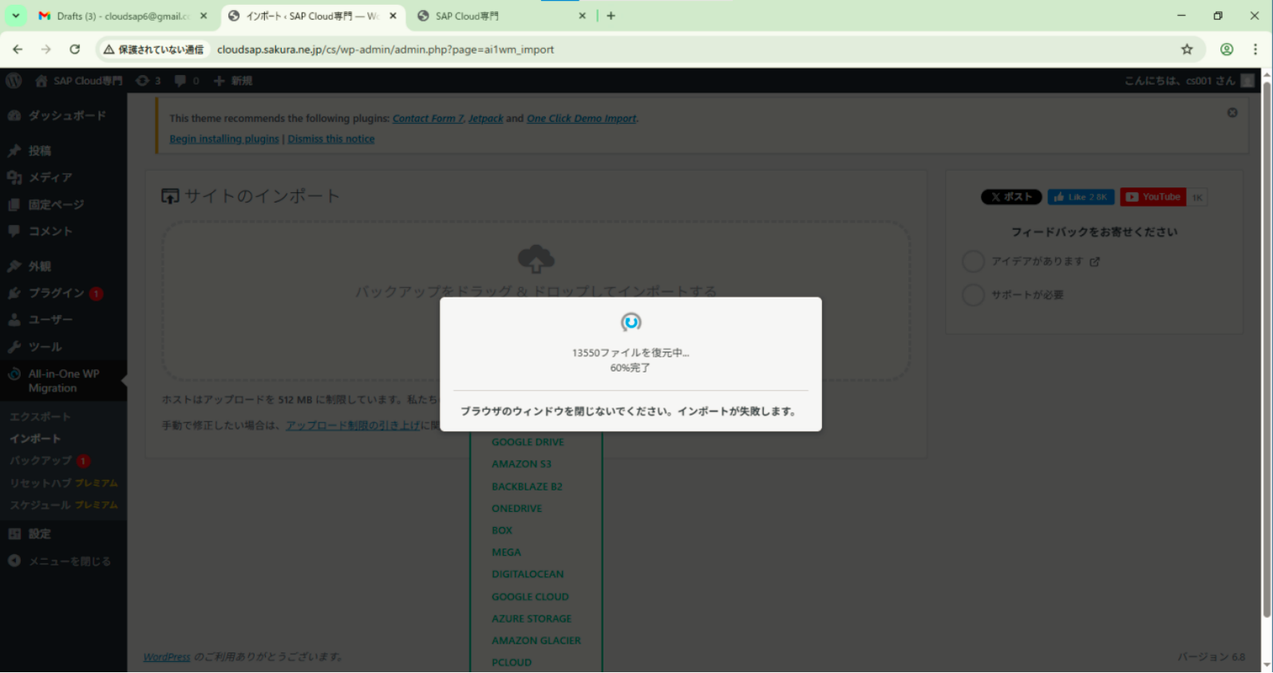Image resolution: width=1273 pixels, height=673 pixels.
Task: Go back to previous page
Action: [18, 49]
